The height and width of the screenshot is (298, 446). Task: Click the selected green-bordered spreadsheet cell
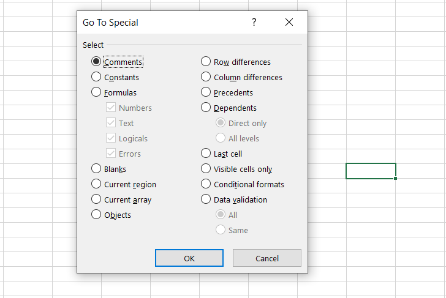point(371,171)
